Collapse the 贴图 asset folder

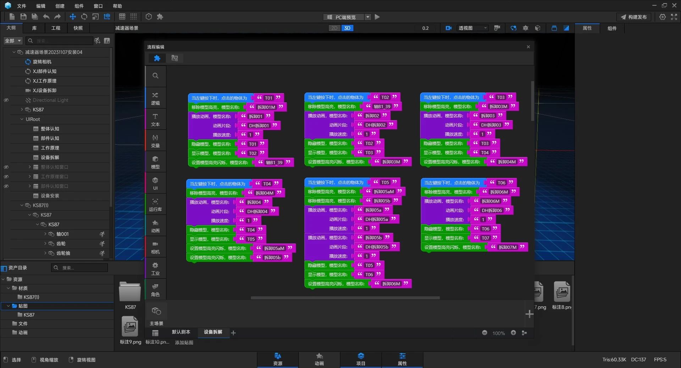coord(9,306)
